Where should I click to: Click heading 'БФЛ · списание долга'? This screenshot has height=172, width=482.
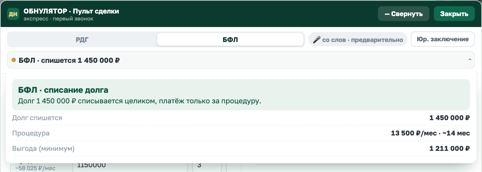pyautogui.click(x=63, y=90)
